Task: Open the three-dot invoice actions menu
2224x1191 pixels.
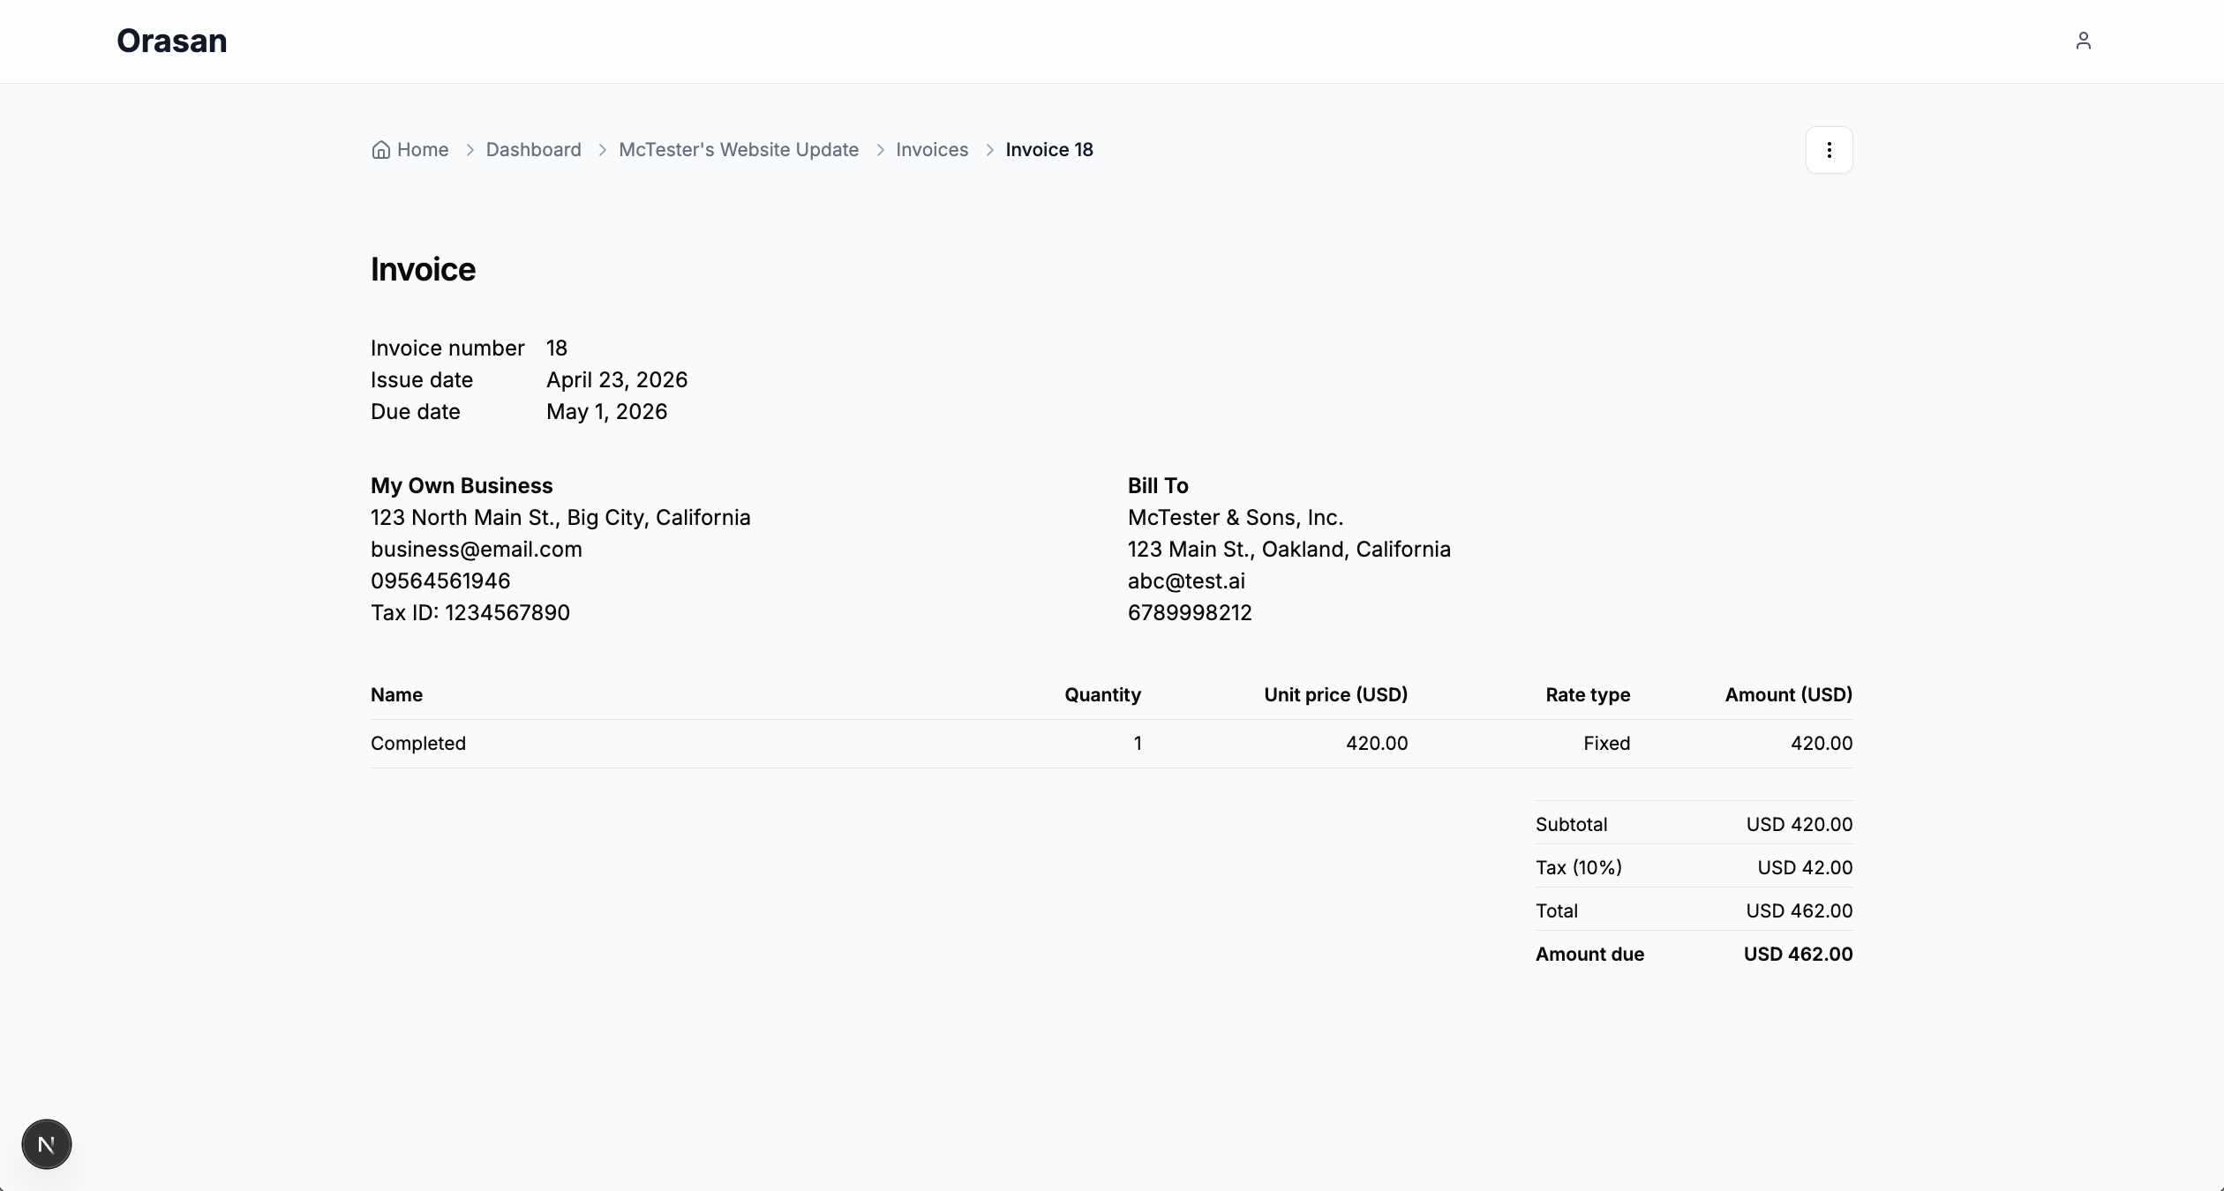Action: (x=1829, y=150)
